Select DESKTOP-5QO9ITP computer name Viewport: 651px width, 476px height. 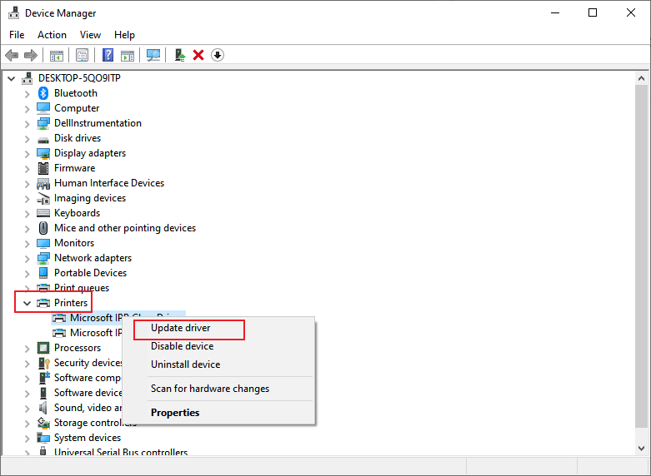pos(79,78)
